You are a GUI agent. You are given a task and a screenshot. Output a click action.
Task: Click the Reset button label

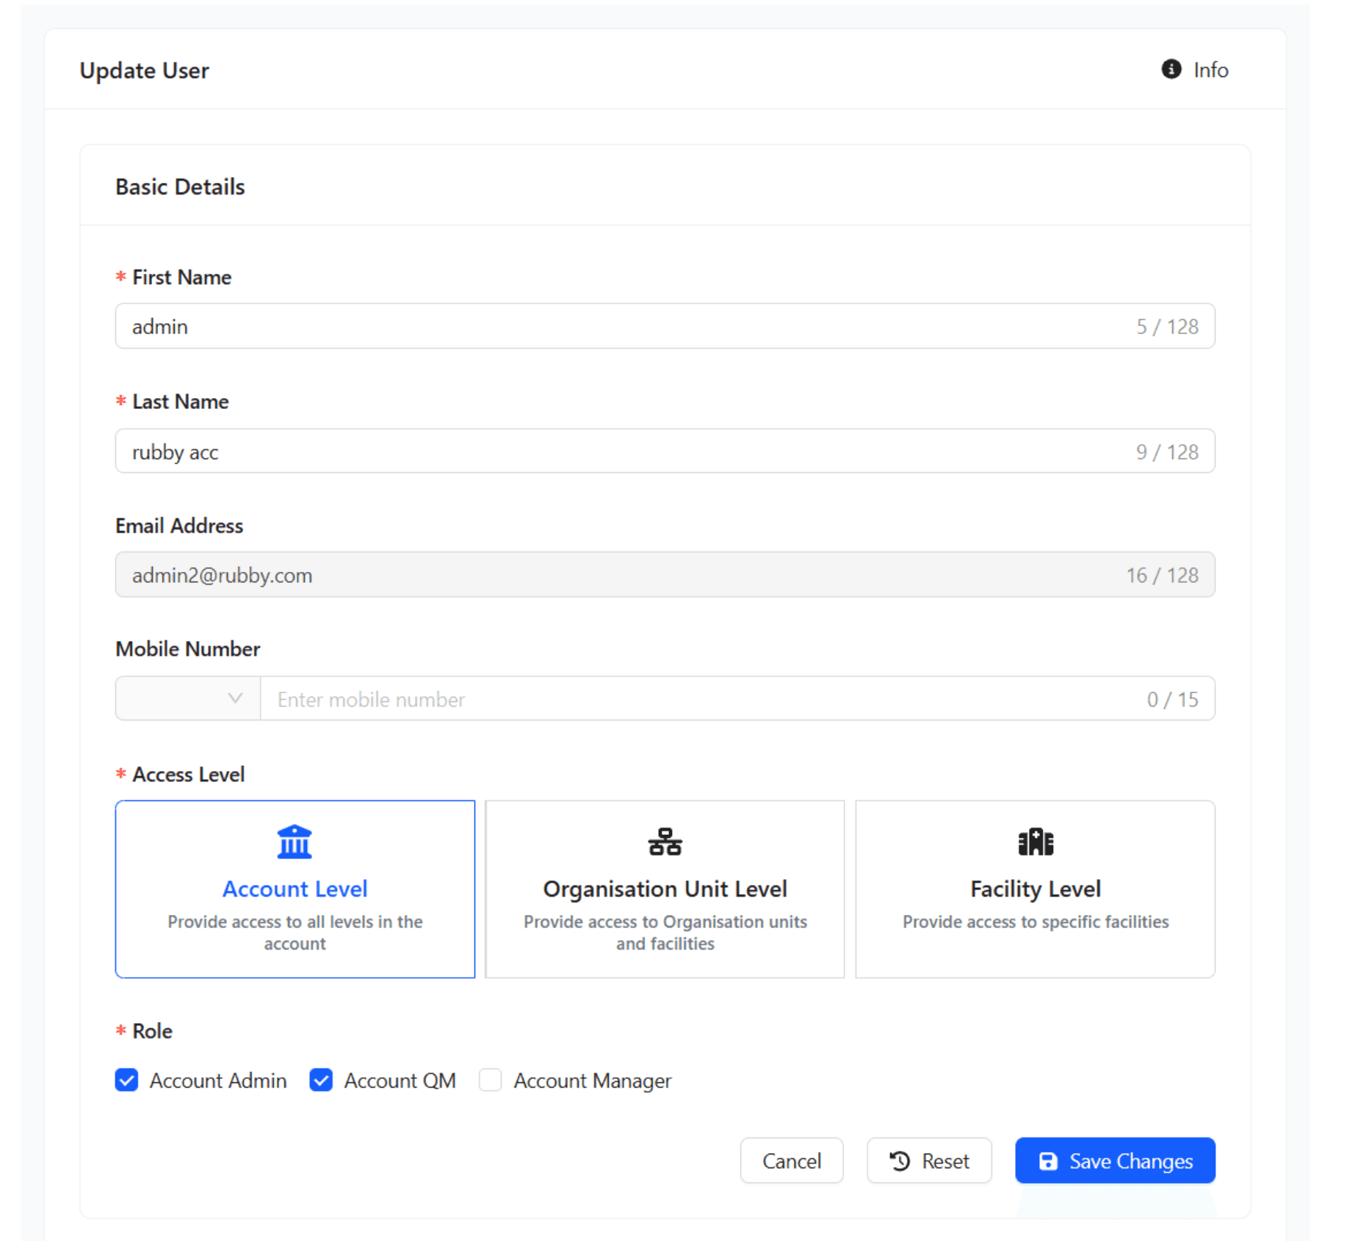pyautogui.click(x=945, y=1161)
